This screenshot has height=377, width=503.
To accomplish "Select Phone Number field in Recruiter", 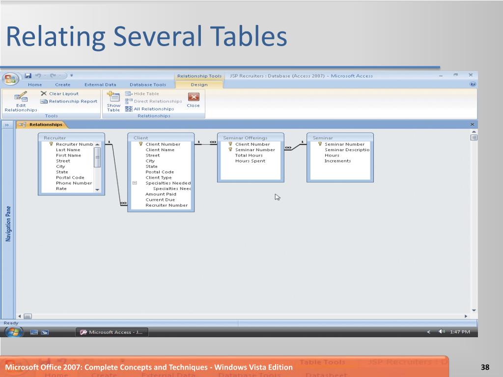I will [x=74, y=183].
